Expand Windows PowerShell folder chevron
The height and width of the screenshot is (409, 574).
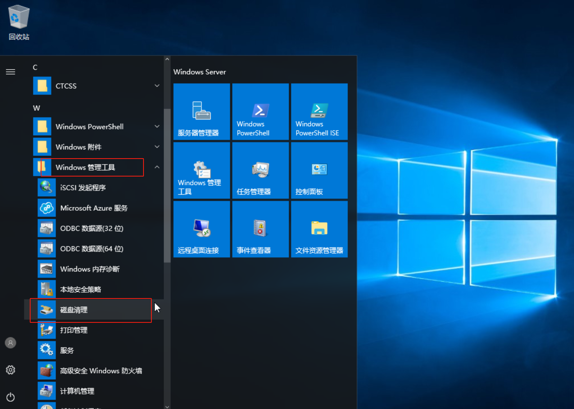(157, 126)
